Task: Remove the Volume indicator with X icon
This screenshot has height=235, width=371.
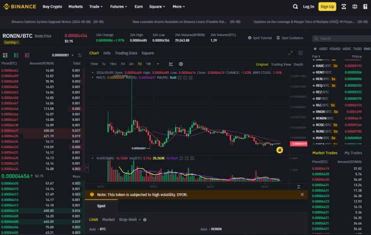Action: point(192,158)
